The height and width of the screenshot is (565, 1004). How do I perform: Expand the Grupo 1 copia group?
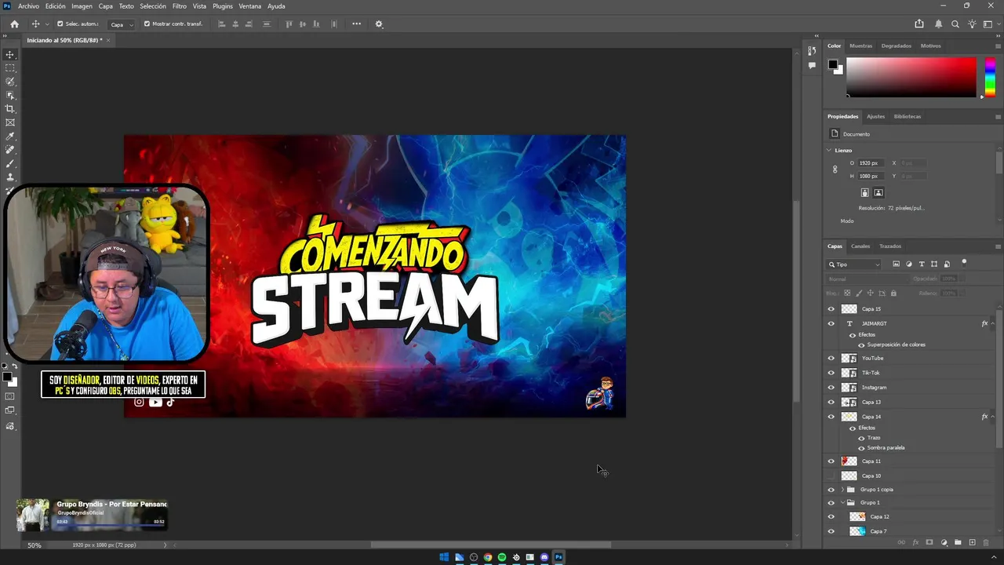(842, 490)
